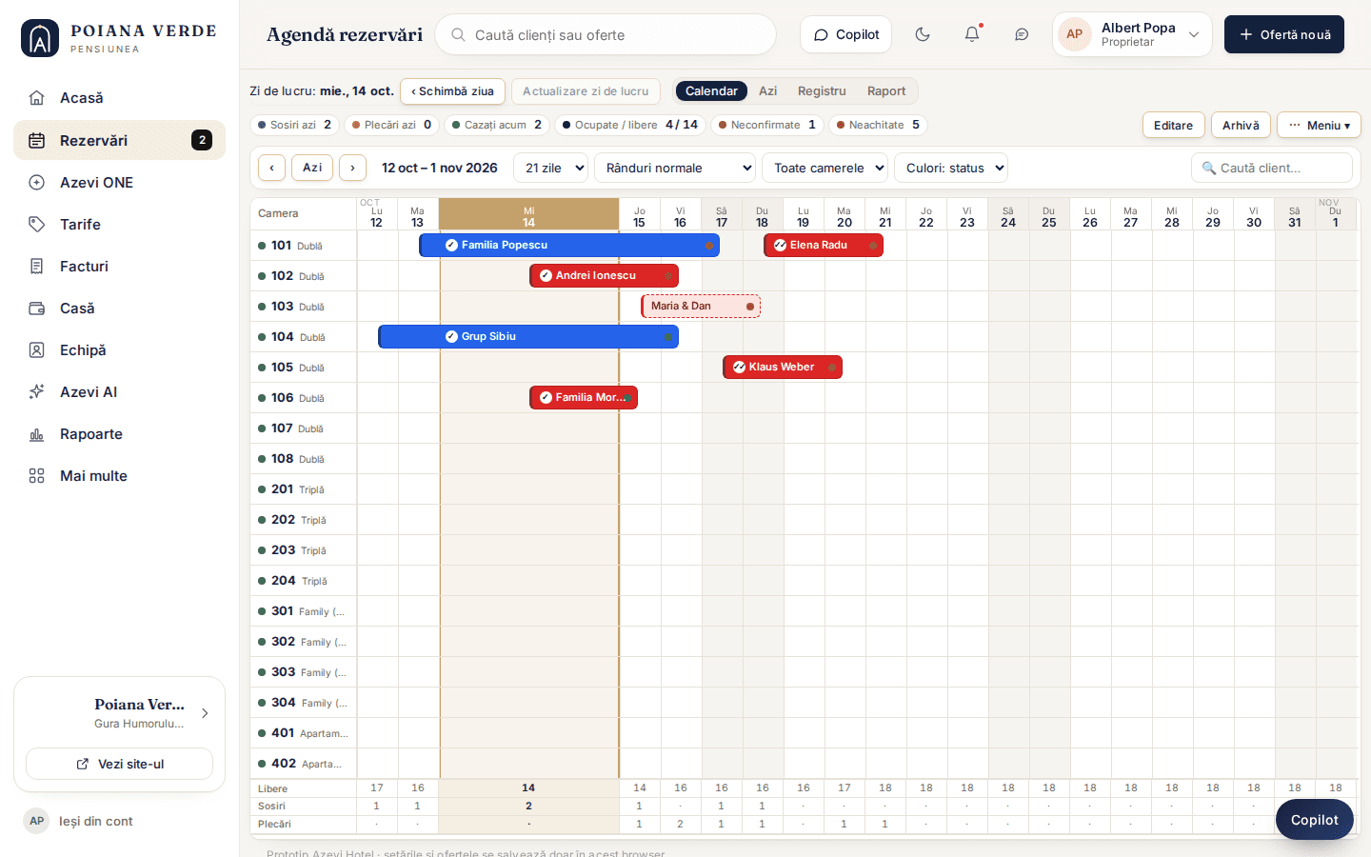This screenshot has width=1371, height=857.
Task: Launch Azevi AI sparkle icon
Action: pyautogui.click(x=37, y=391)
